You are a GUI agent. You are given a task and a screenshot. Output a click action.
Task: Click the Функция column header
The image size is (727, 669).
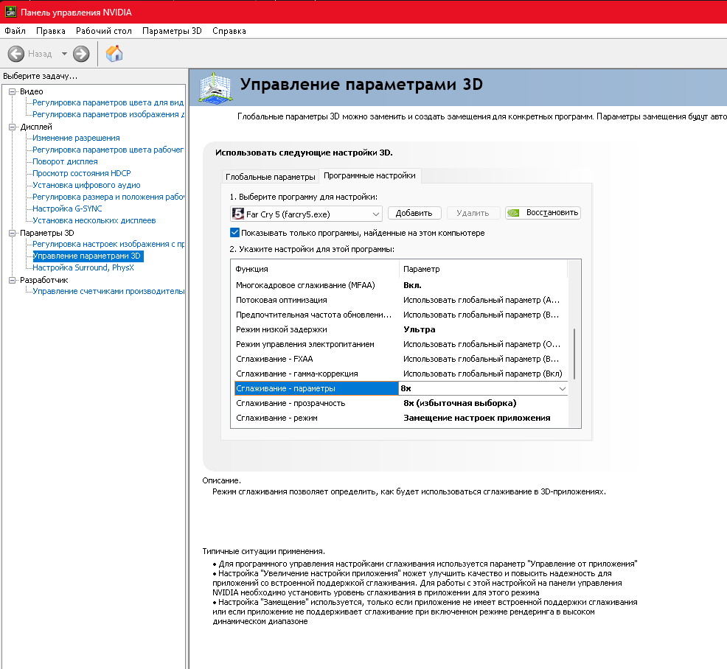point(316,269)
